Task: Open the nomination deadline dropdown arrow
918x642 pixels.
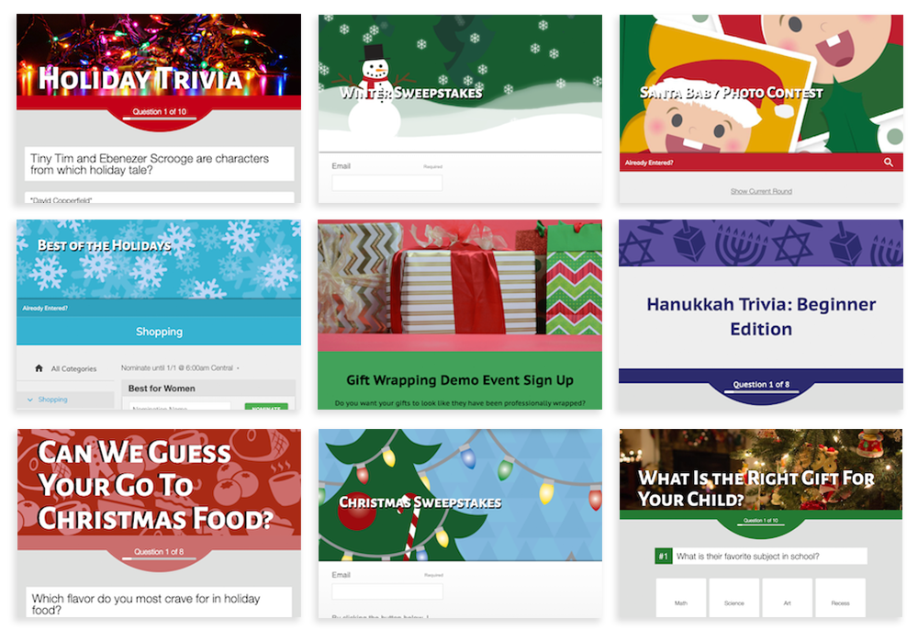Action: (x=238, y=368)
